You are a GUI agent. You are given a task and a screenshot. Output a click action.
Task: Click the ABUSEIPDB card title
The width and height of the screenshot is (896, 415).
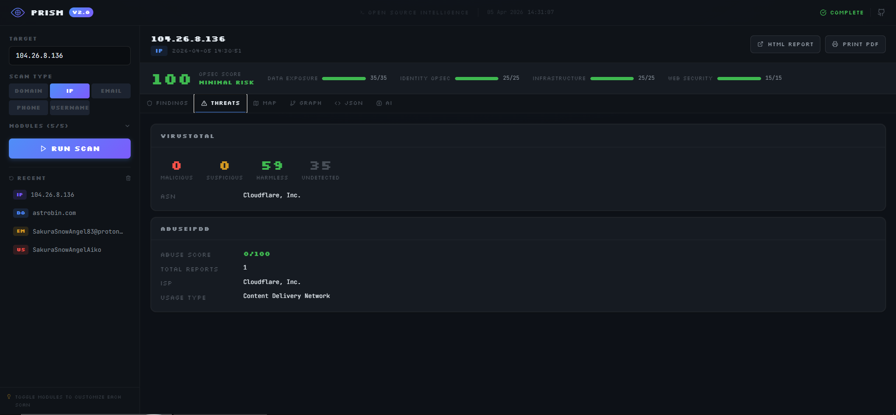(185, 229)
